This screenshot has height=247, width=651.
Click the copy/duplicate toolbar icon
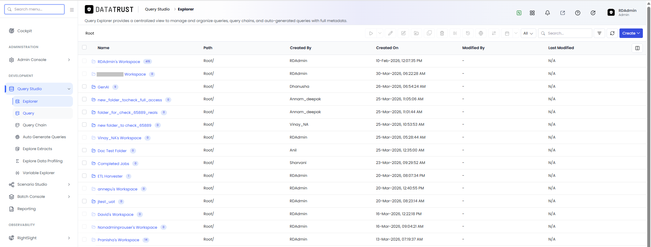(429, 33)
